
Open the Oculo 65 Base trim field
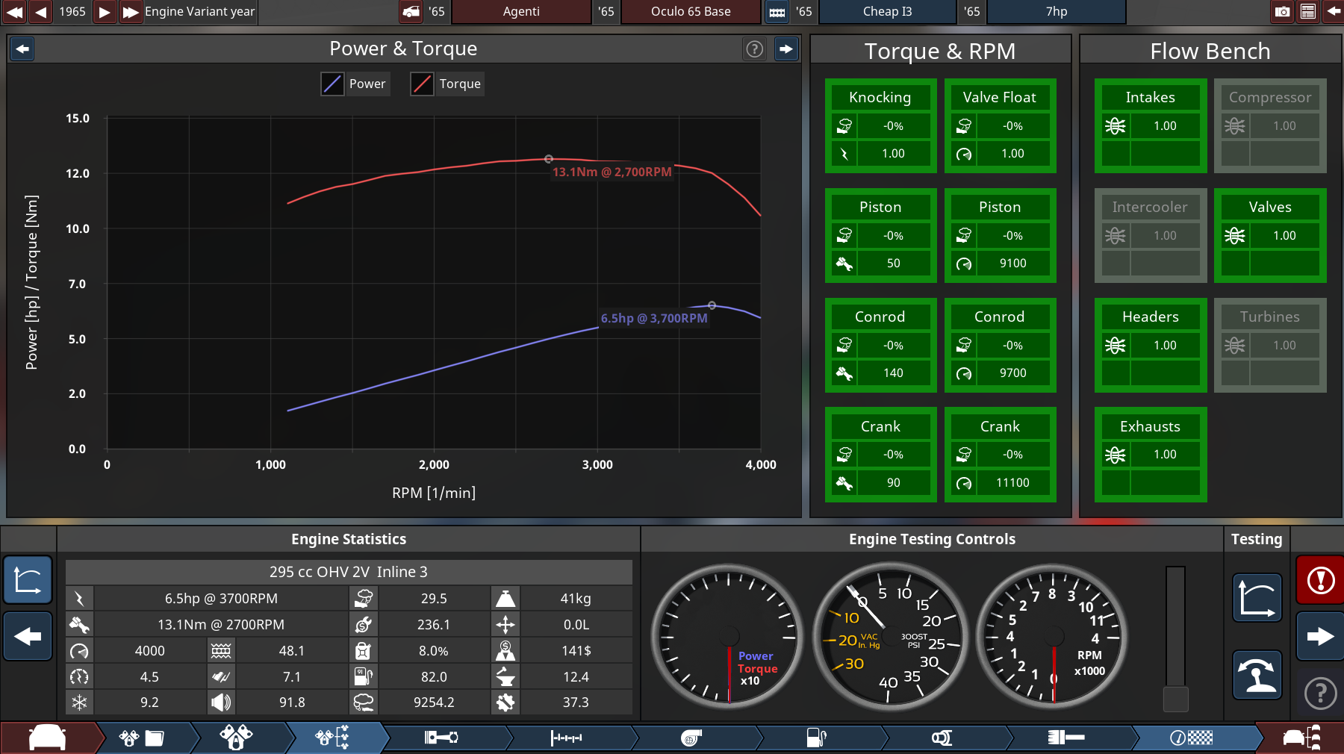pyautogui.click(x=691, y=11)
